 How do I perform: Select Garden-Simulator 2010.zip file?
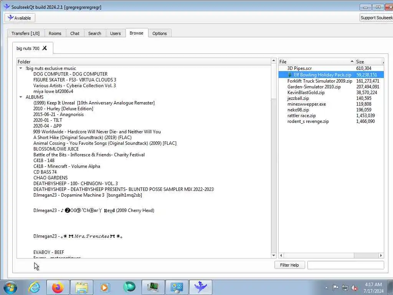(x=314, y=87)
